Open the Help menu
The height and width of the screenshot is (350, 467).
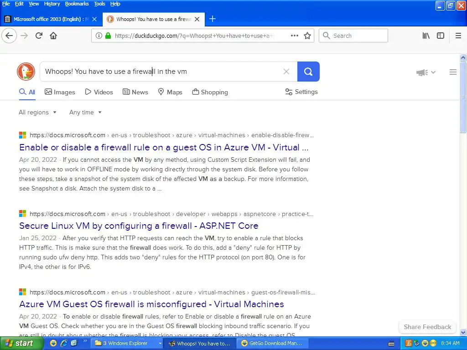click(115, 4)
